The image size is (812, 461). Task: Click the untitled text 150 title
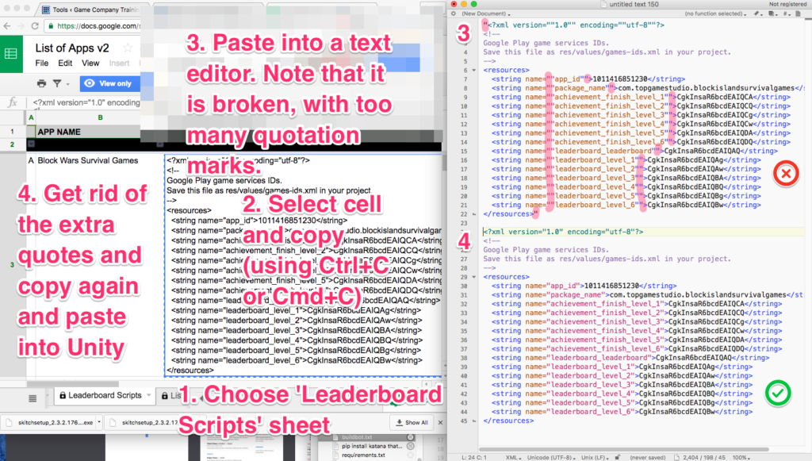point(634,4)
